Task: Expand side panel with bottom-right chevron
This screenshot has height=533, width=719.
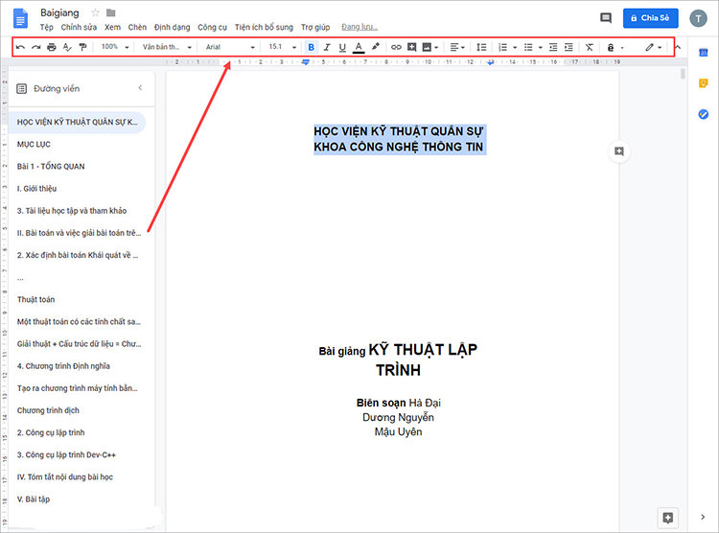Action: pyautogui.click(x=703, y=517)
